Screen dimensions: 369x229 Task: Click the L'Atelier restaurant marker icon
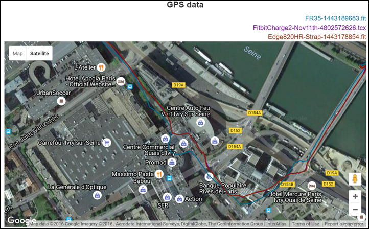[x=102, y=67]
